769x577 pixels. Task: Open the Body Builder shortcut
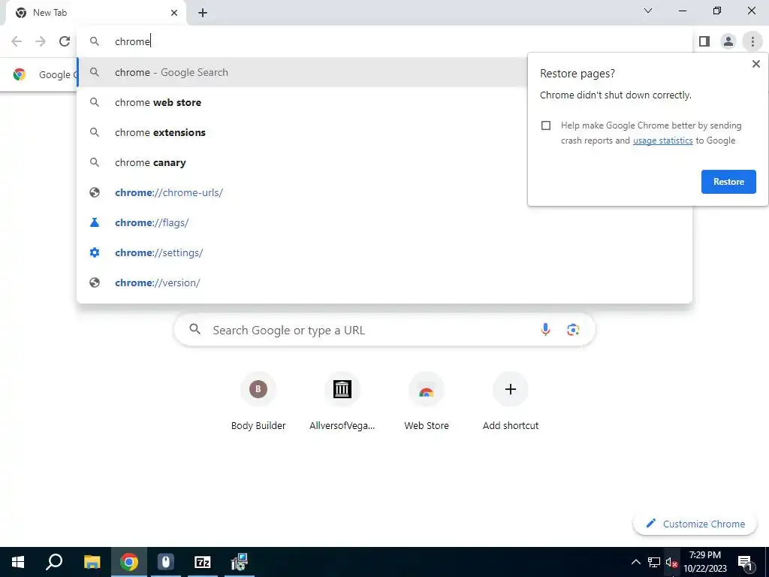tap(258, 401)
